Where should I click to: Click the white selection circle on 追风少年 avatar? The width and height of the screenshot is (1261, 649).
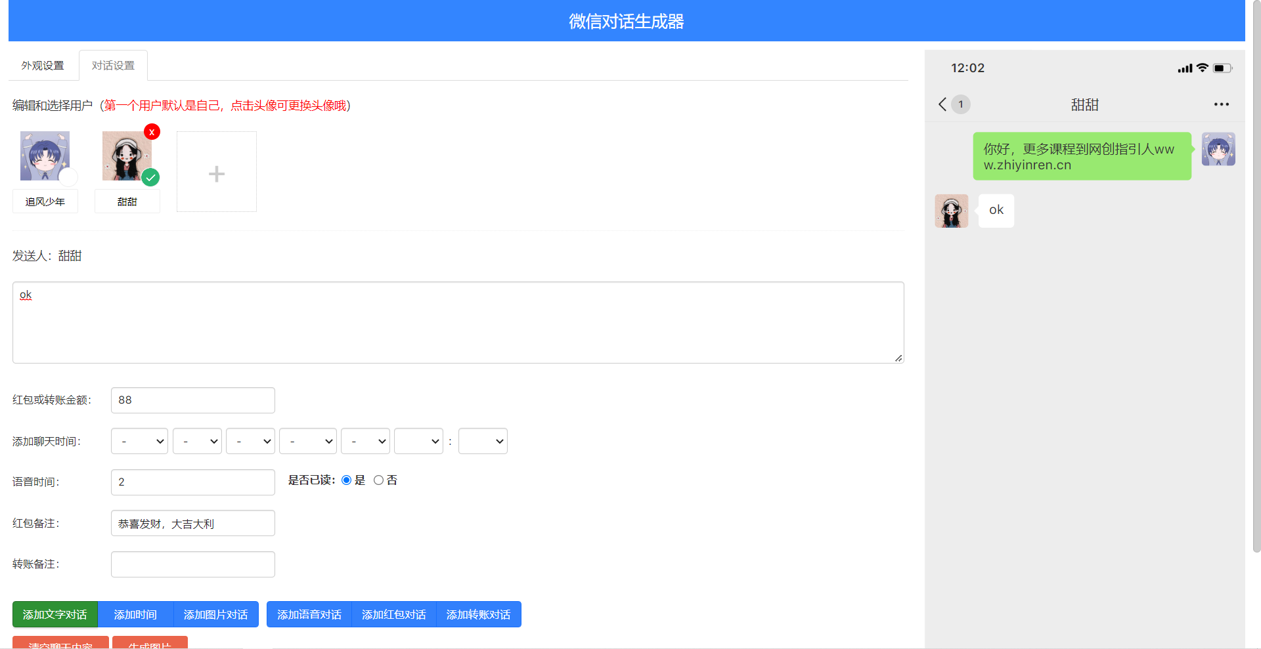tap(68, 177)
